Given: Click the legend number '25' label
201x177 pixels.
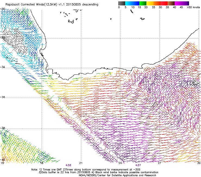Looking at the screenshot, I should point(153,7).
